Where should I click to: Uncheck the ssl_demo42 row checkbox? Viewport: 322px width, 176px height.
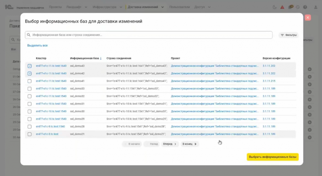(x=30, y=74)
